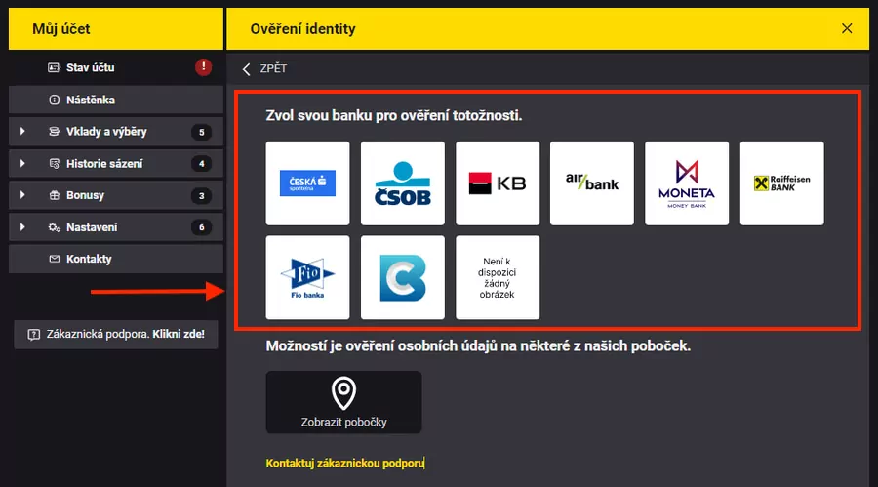Open Zákaznická podpora Klikni zde button

coord(116,335)
